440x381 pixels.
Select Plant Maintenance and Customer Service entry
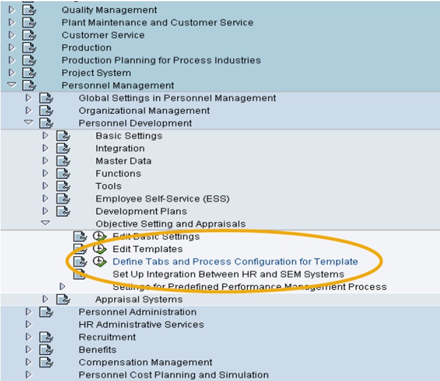pyautogui.click(x=157, y=23)
